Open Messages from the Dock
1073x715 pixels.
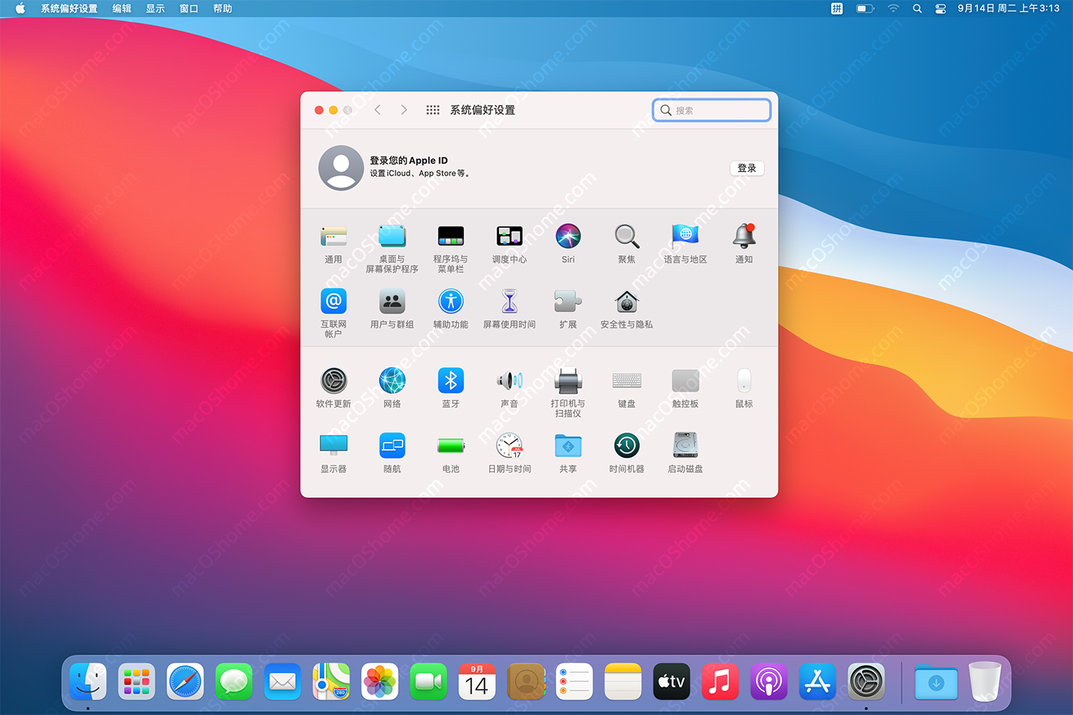pyautogui.click(x=234, y=681)
